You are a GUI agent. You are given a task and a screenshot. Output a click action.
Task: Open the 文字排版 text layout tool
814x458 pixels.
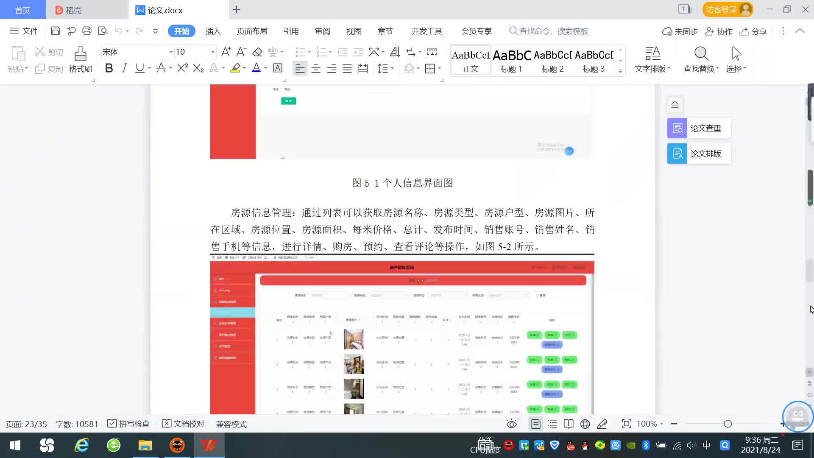tap(652, 59)
